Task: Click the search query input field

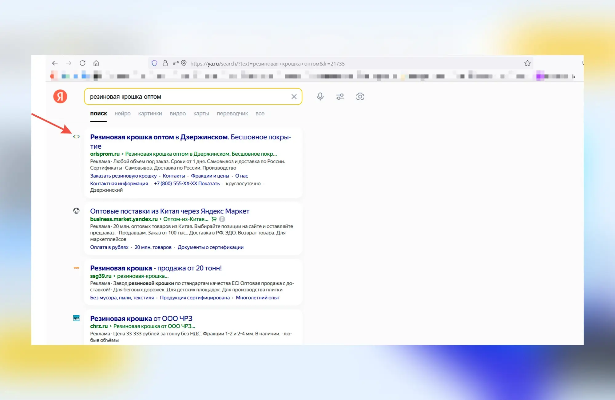Action: (x=188, y=97)
